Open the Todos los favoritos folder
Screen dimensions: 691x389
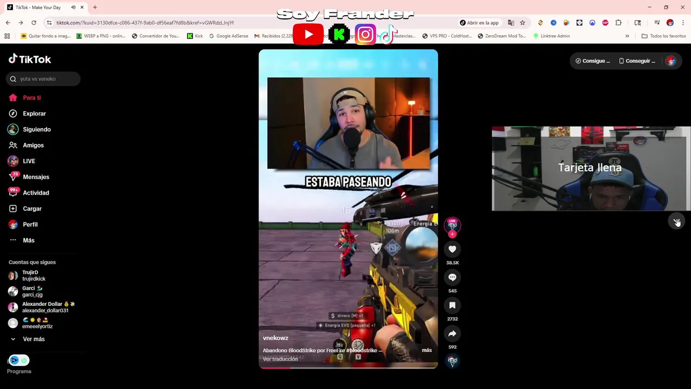point(663,36)
